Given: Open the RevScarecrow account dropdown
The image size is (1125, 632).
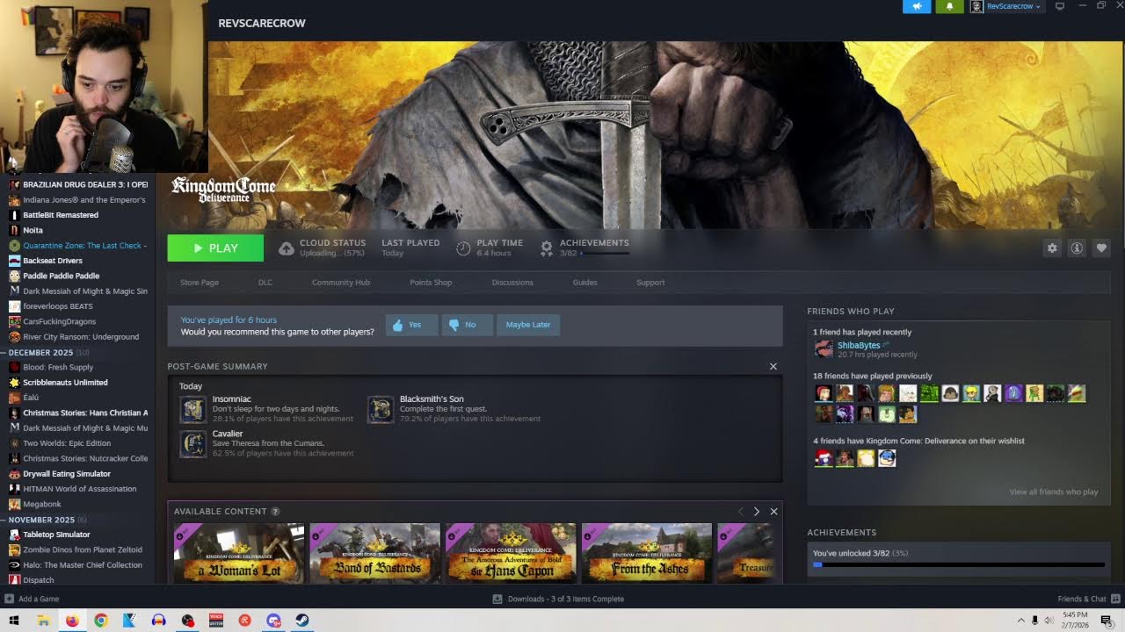Looking at the screenshot, I should pyautogui.click(x=1006, y=6).
